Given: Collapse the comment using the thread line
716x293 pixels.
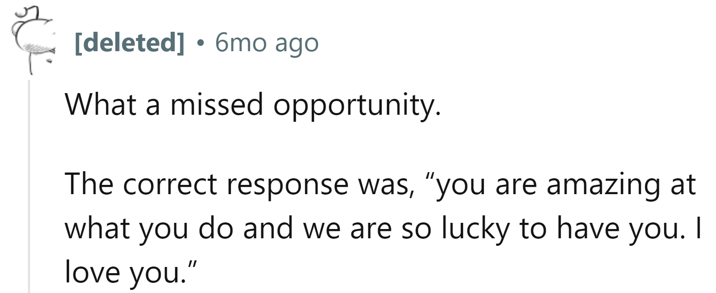Looking at the screenshot, I should point(29,186).
